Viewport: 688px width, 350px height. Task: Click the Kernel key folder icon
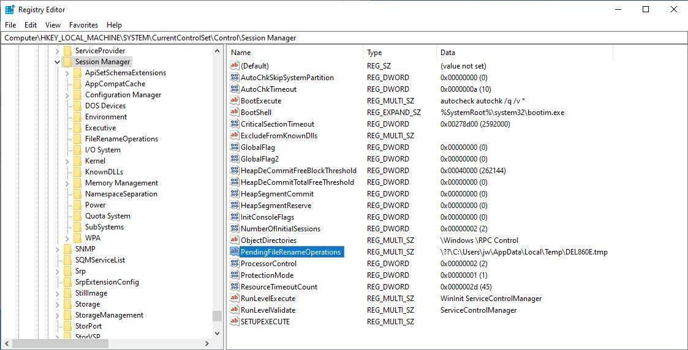click(77, 161)
